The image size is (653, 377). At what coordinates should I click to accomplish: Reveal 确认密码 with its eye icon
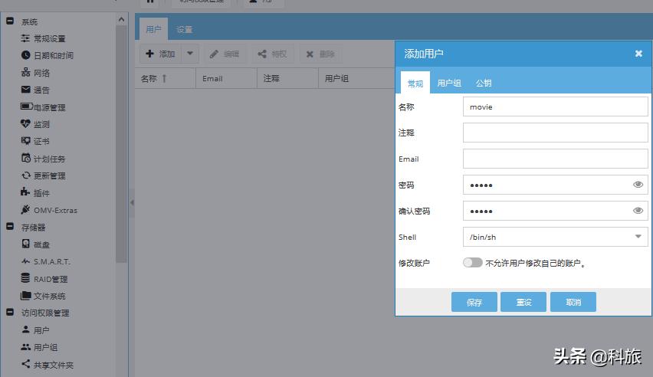coord(638,211)
